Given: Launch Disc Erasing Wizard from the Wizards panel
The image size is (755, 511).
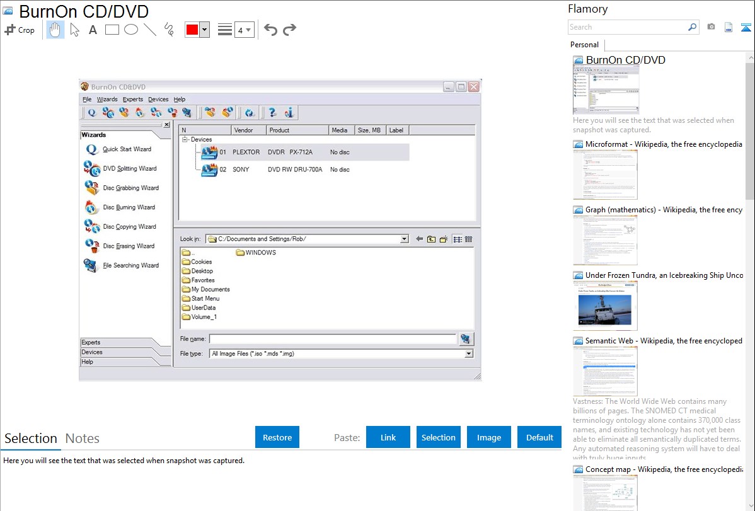Looking at the screenshot, I should tap(119, 246).
